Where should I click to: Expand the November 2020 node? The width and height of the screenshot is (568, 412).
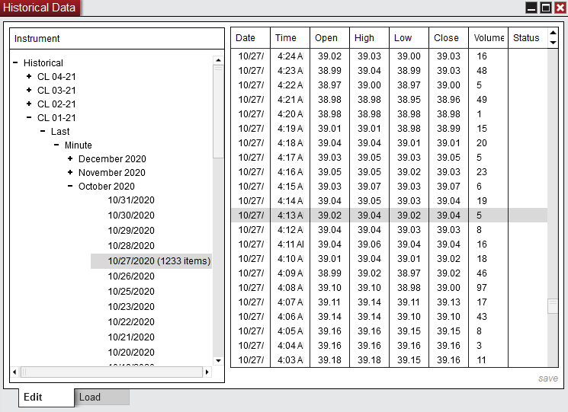pos(70,173)
